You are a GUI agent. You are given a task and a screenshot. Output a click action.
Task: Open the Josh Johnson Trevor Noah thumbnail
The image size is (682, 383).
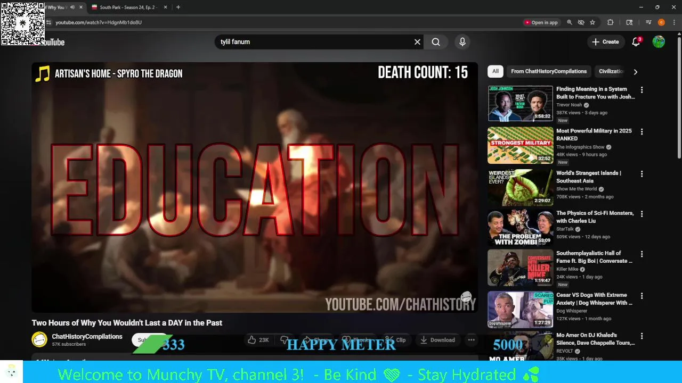(521, 104)
